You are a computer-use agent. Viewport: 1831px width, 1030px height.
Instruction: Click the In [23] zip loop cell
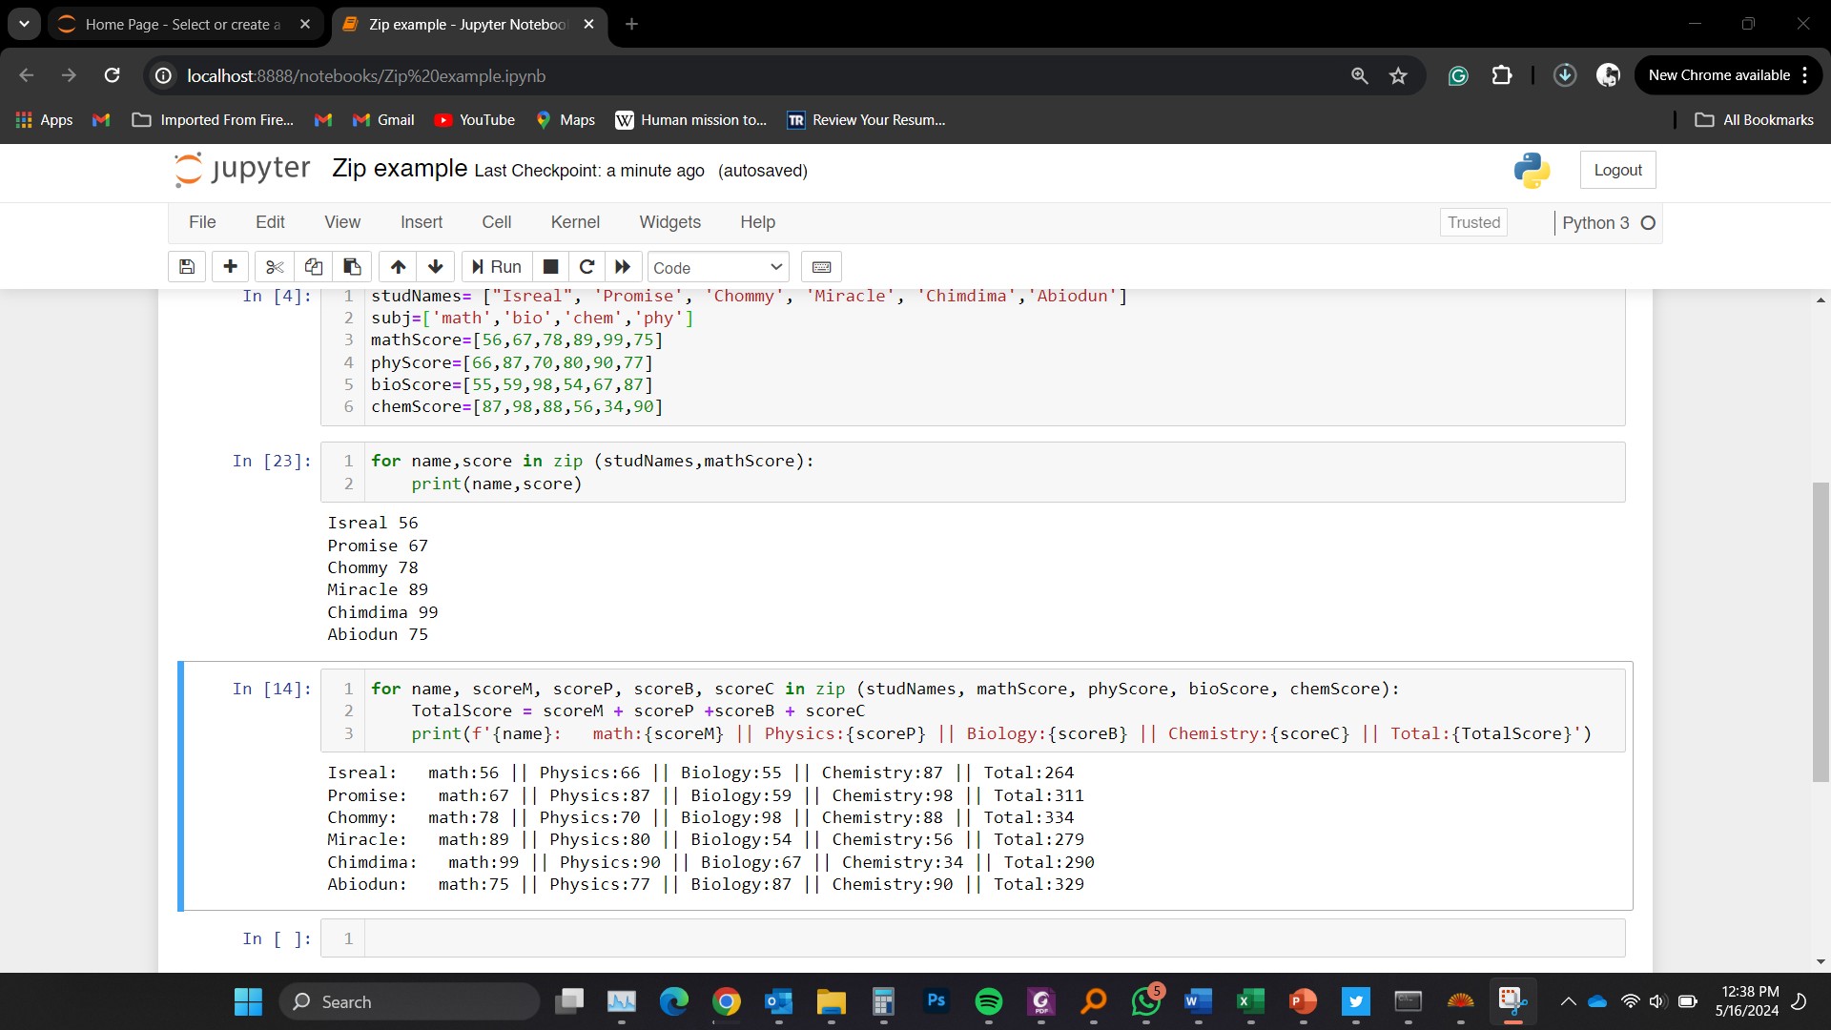[973, 472]
